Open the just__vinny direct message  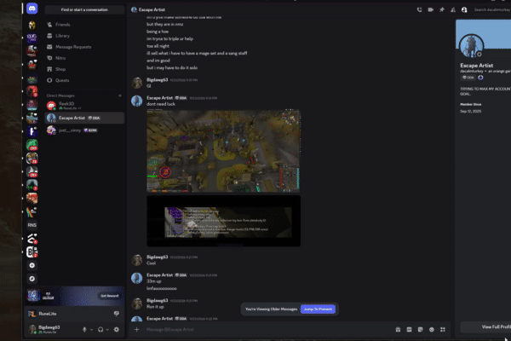click(x=84, y=130)
